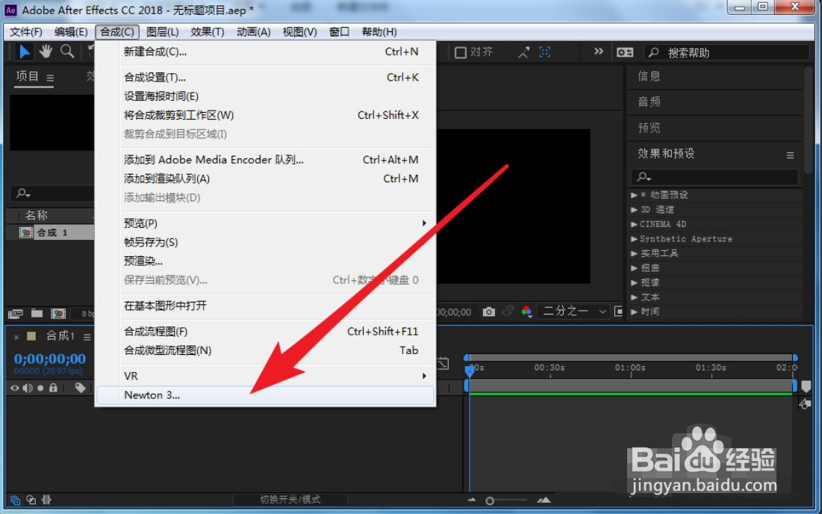
Task: Choose 新建合成(C)... menu entry
Action: (267, 52)
